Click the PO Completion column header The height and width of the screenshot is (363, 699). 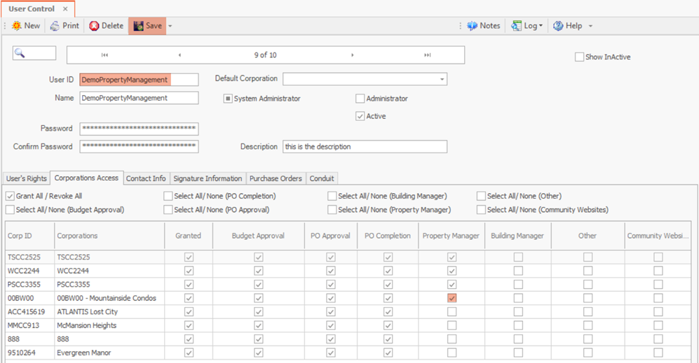388,236
